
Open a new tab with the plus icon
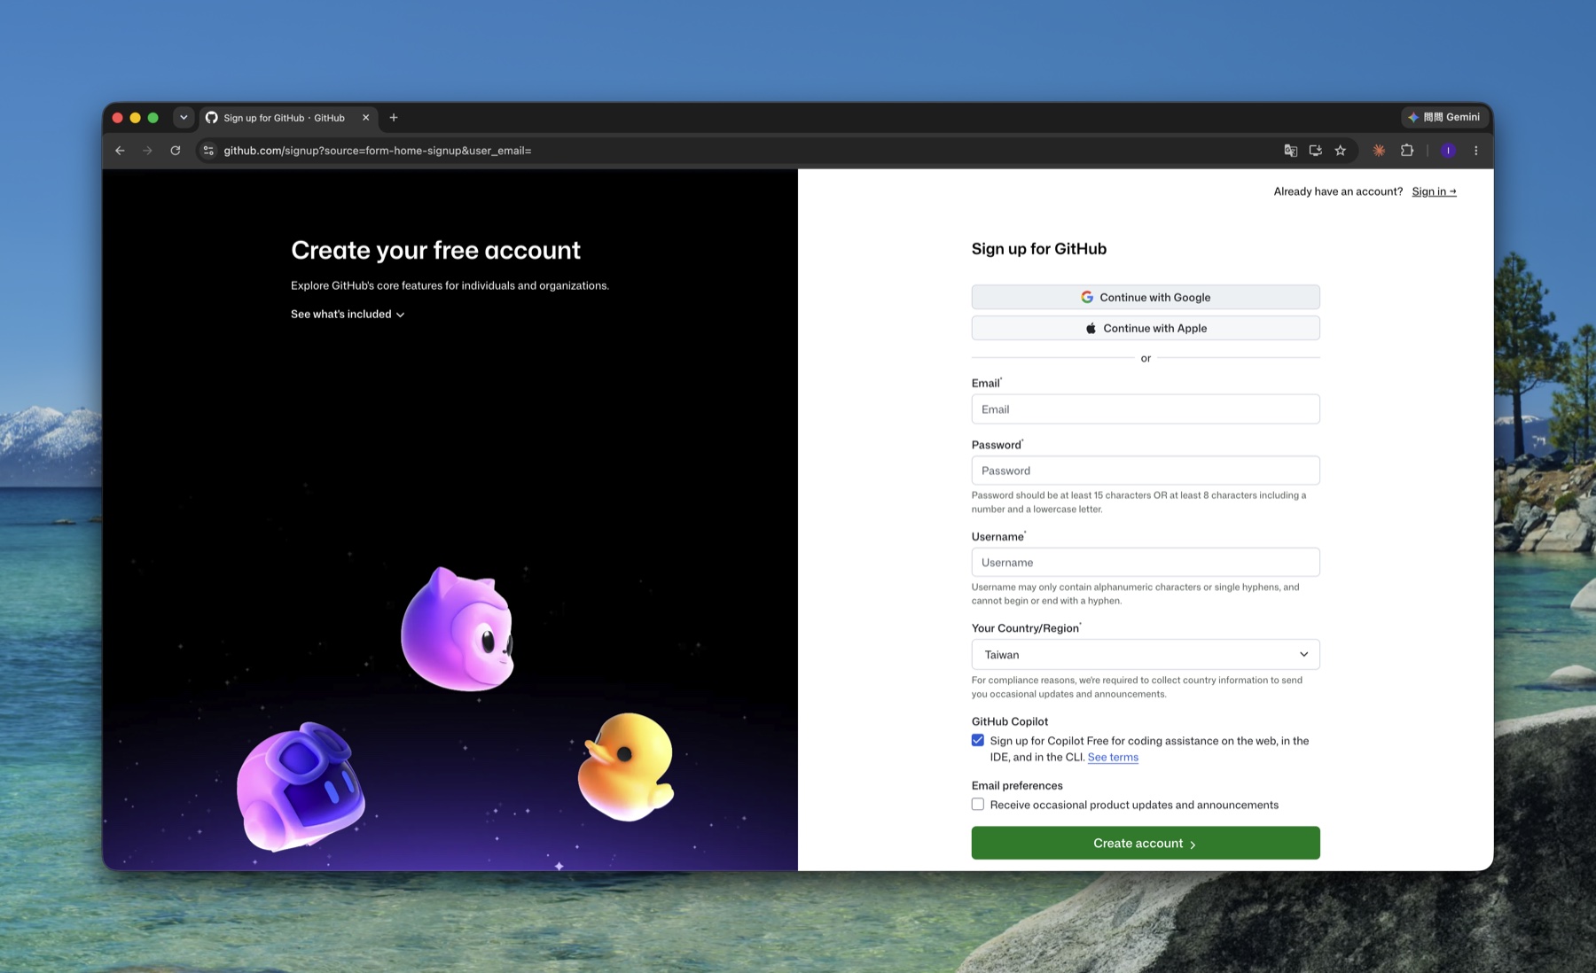coord(394,118)
